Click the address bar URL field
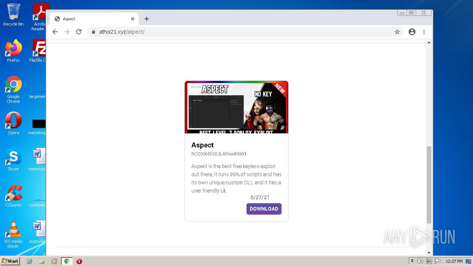This screenshot has height=266, width=473. point(245,32)
